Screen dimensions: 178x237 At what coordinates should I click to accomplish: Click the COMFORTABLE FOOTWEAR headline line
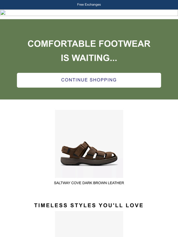[89, 44]
